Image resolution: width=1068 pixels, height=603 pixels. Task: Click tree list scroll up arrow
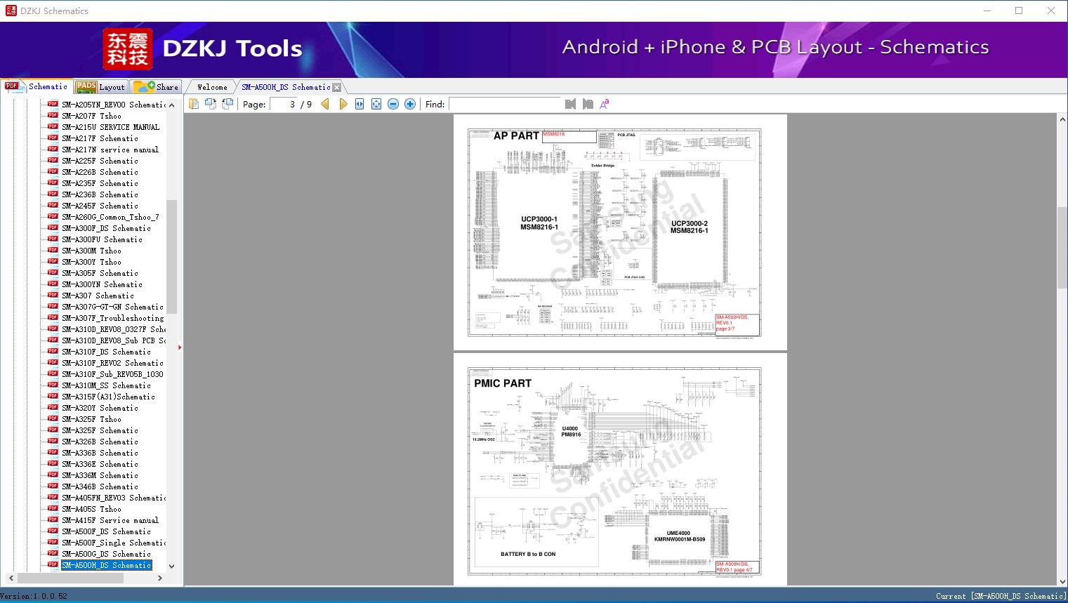pos(171,105)
